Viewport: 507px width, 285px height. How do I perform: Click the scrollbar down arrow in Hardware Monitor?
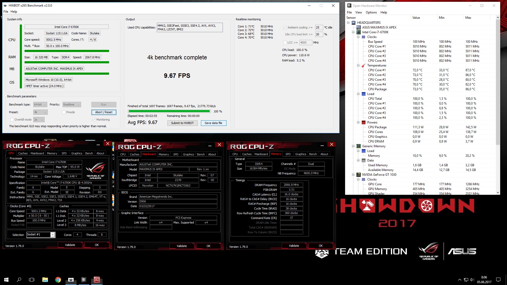(498, 193)
